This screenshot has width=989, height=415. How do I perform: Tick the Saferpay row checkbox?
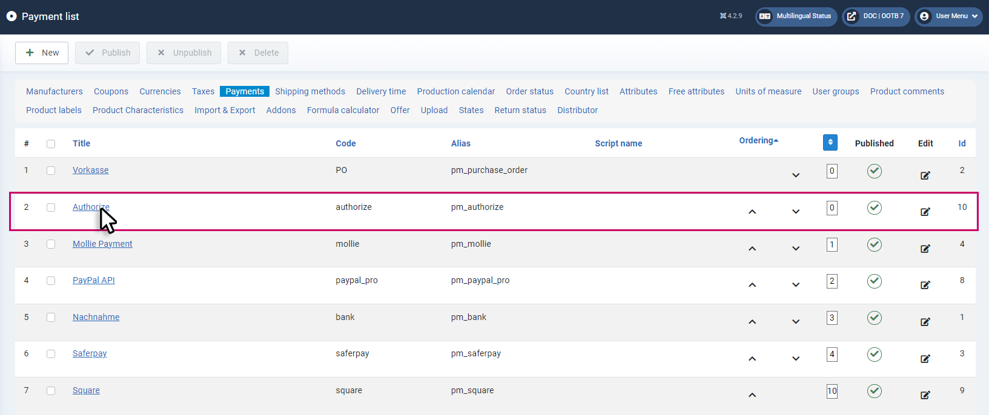(51, 354)
